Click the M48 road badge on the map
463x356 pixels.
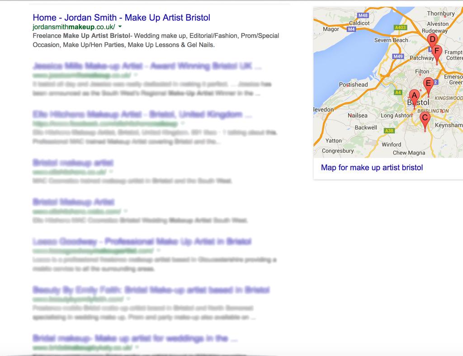363,15
